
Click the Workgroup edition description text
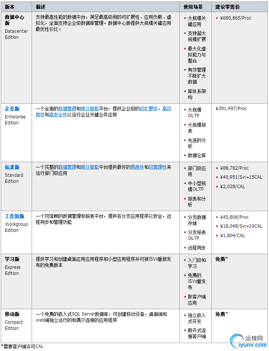click(x=104, y=219)
